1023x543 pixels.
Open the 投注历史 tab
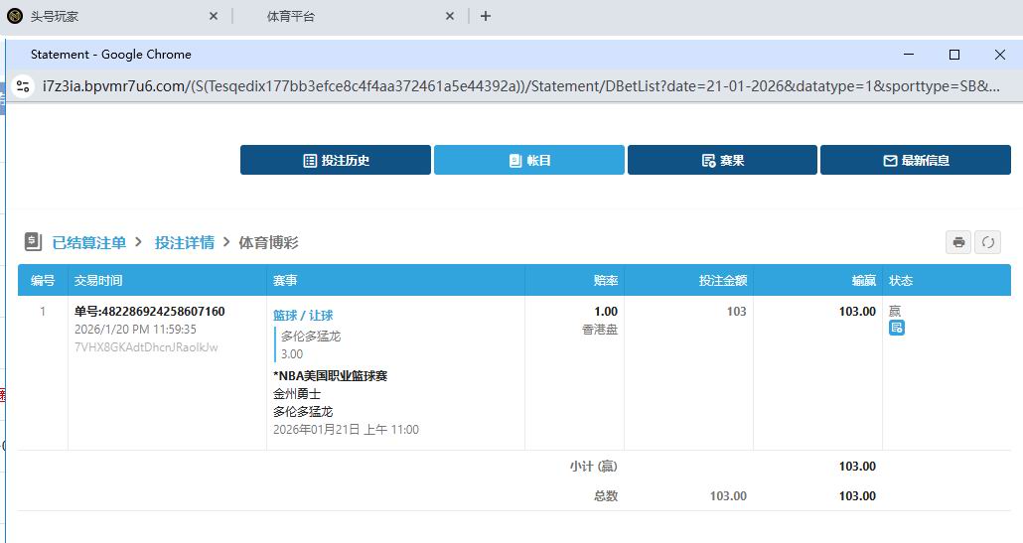click(336, 160)
